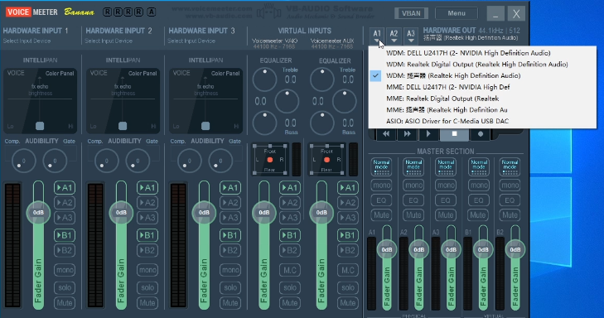The image size is (604, 318).
Task: Solo Hardware Input 3 strip
Action: click(x=230, y=287)
